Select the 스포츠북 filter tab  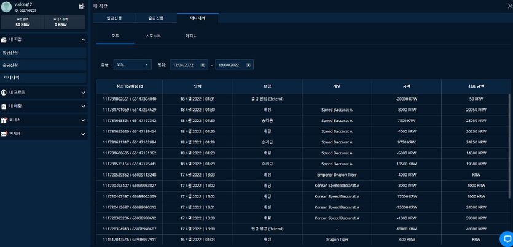coord(153,36)
